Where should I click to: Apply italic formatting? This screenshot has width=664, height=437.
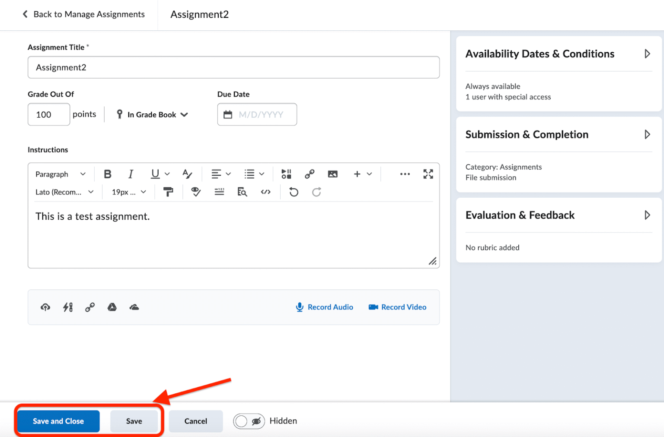[x=130, y=174]
